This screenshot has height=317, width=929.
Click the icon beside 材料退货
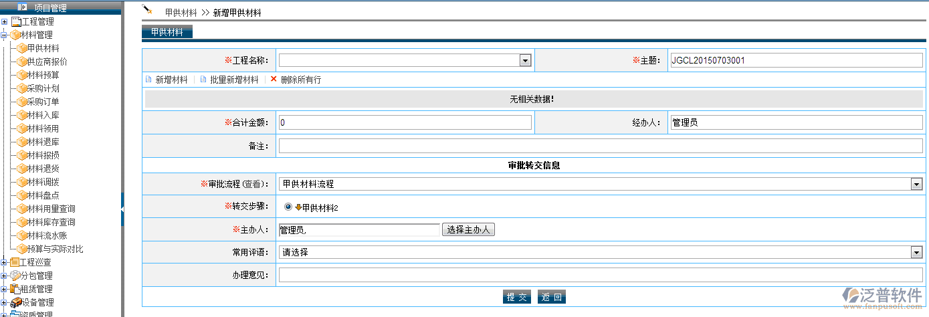coord(22,169)
